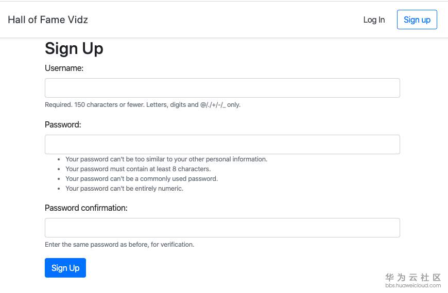Viewport: 448px width, 293px height.
Task: Click the outlined Sign up navbar button
Action: click(417, 20)
